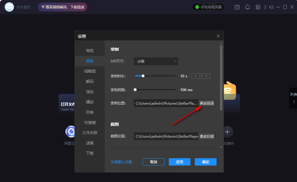Decrease recording duration with left arrow
Screen dimensions: 297x182
pyautogui.click(x=196, y=76)
